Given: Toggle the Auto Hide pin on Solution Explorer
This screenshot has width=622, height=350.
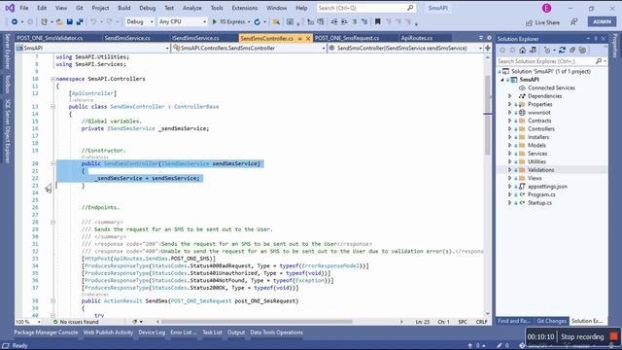Looking at the screenshot, I should pos(596,39).
